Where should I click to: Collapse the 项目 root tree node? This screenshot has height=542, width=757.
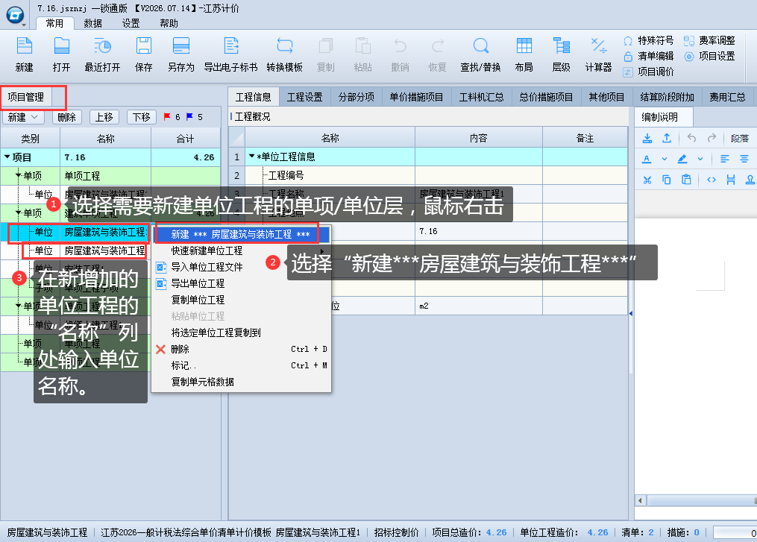(7, 157)
